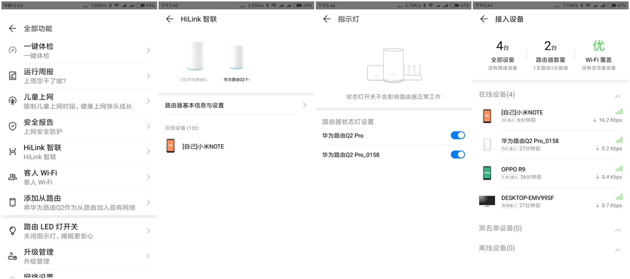Tap the OPPO R9 green phone icon
The width and height of the screenshot is (630, 279).
[x=487, y=173]
